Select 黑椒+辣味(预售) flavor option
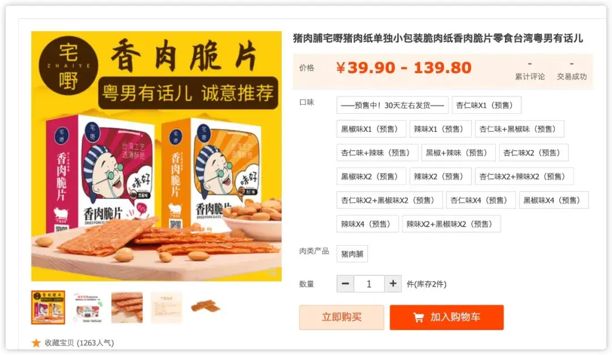This screenshot has width=612, height=355. 458,152
